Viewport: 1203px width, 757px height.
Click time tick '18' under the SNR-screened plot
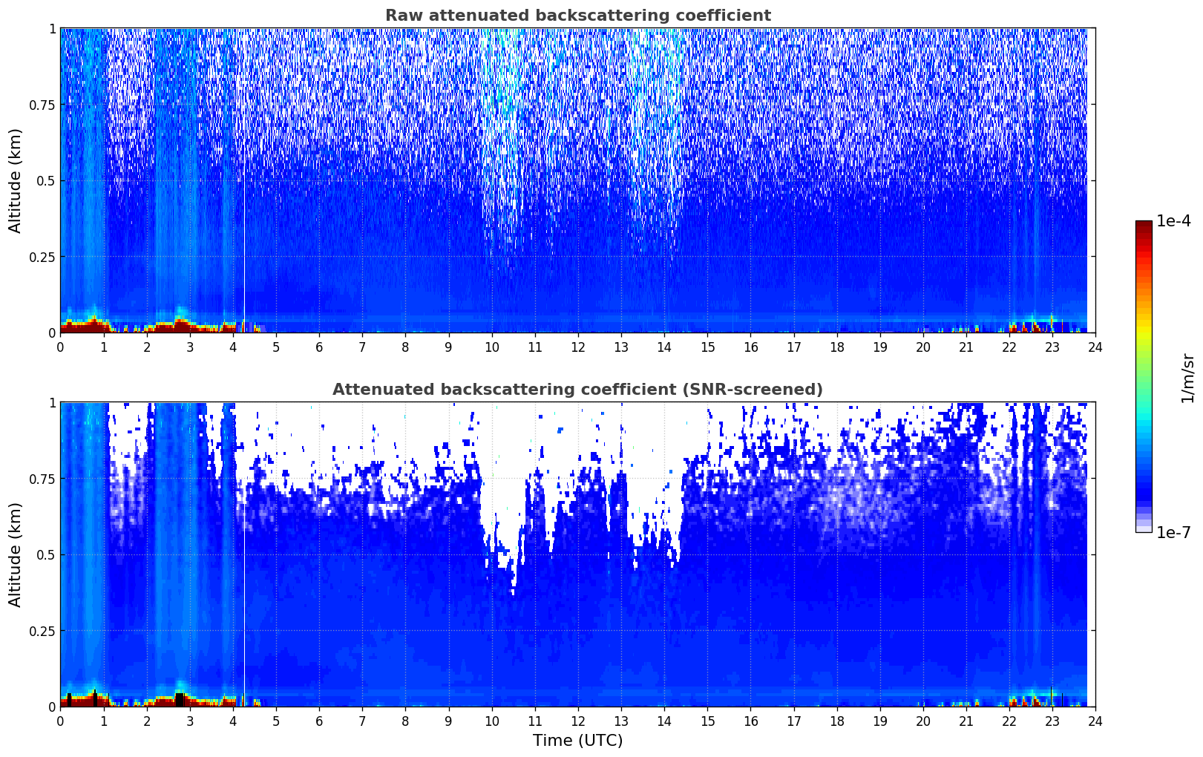click(x=836, y=721)
